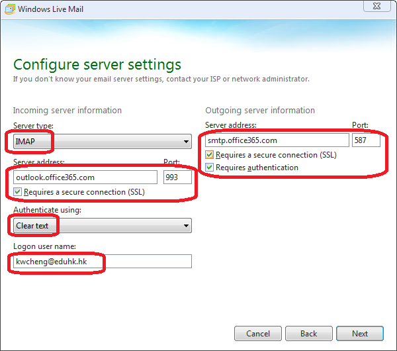397x351 pixels.
Task: Open the Server type IMAP dropdown
Action: (103, 142)
